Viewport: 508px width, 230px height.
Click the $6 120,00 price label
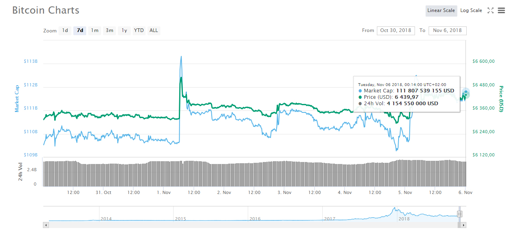[483, 155]
